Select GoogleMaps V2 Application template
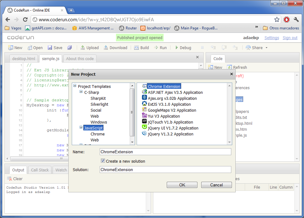Image resolution: width=304 pixels, height=218 pixels. [172, 110]
